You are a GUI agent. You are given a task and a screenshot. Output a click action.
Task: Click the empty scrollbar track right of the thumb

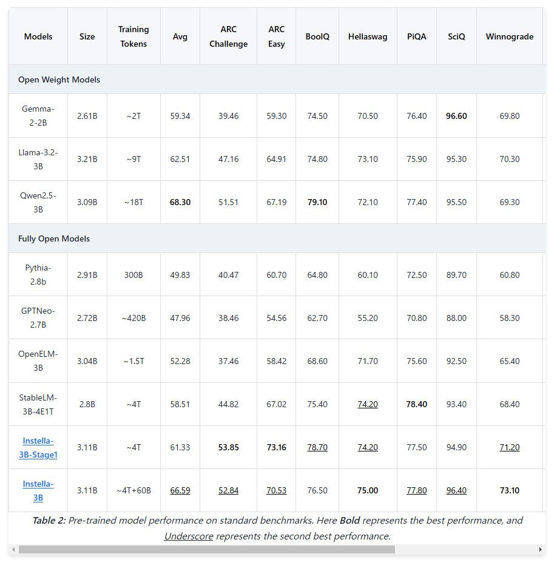[465, 550]
